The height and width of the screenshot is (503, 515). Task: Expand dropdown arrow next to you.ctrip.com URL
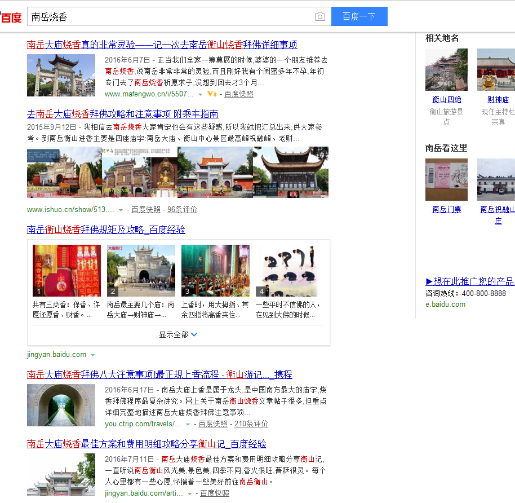188,425
